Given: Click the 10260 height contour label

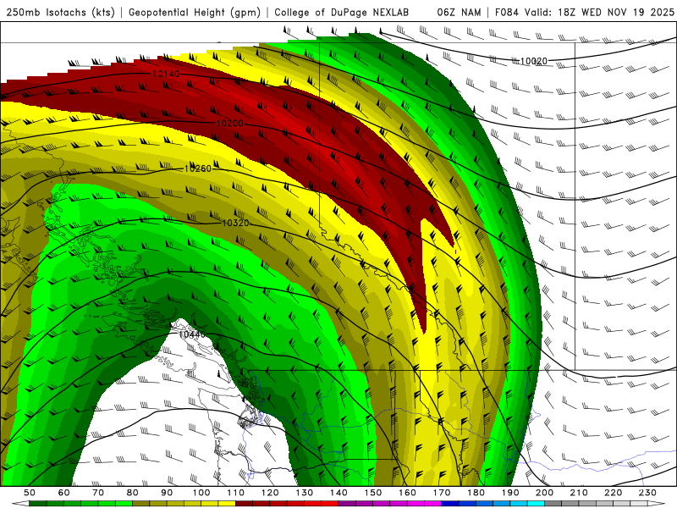Looking at the screenshot, I should (x=198, y=168).
